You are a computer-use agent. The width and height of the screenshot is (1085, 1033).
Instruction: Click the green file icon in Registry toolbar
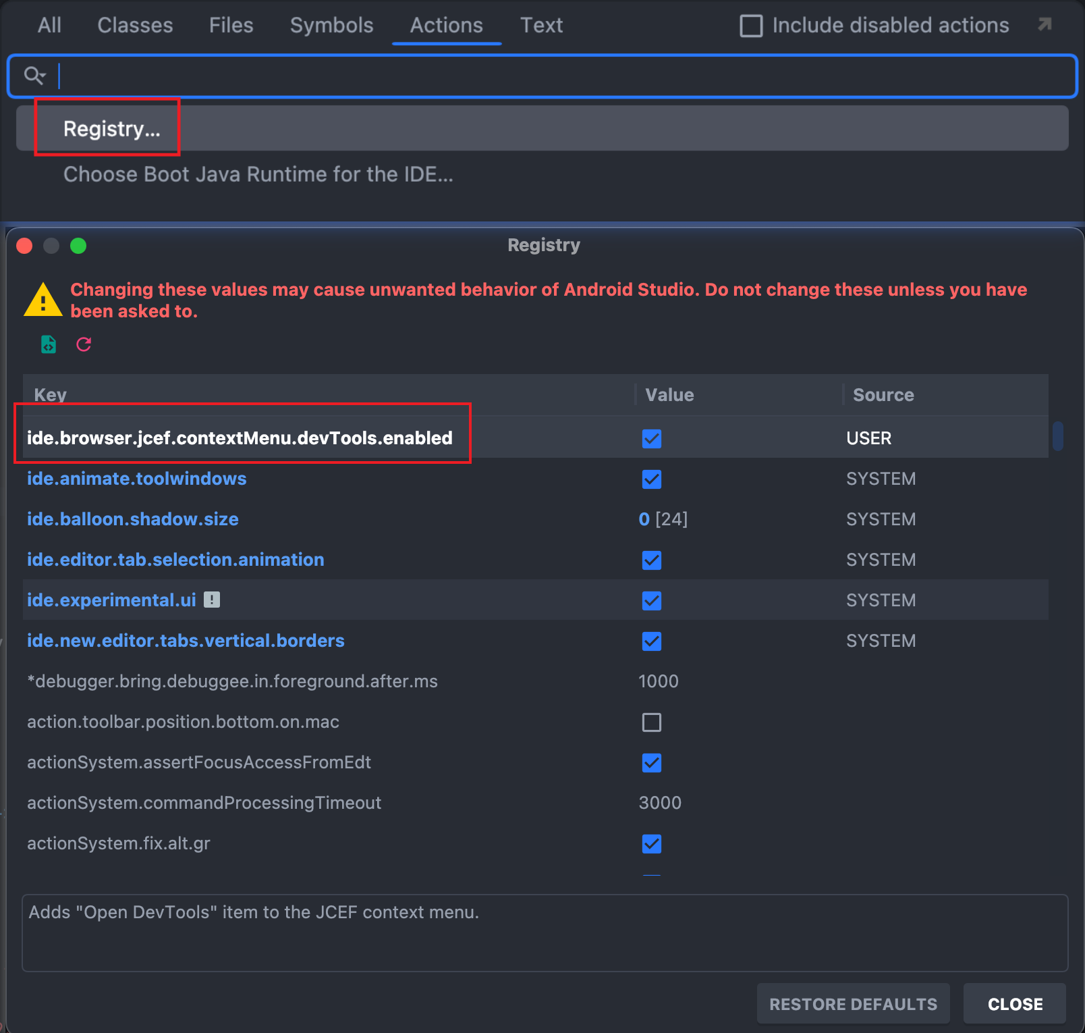coord(49,344)
